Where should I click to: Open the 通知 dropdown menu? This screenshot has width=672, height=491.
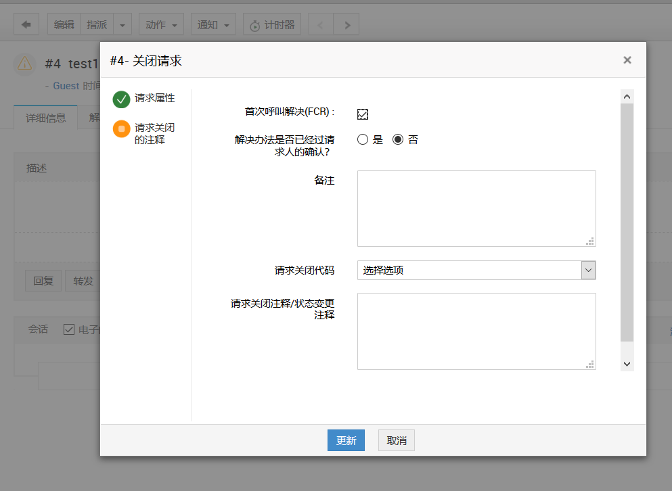(x=213, y=25)
